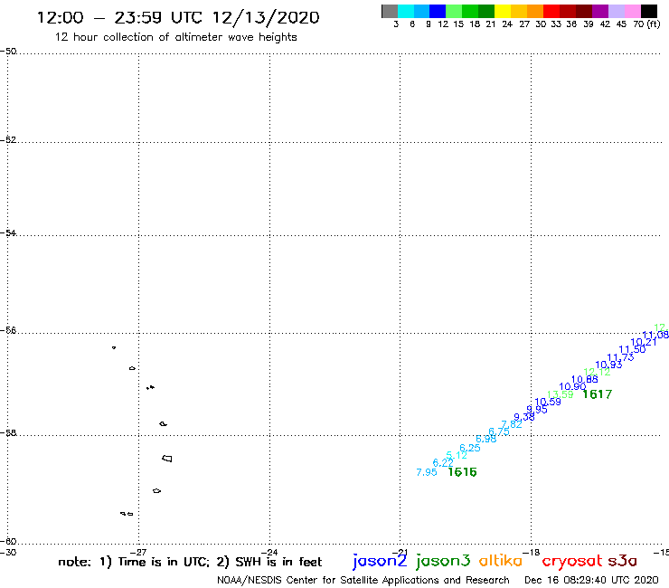The height and width of the screenshot is (588, 669).
Task: Click subtitle '12 hour collection of altimeter wave heights'
Action: tap(175, 37)
